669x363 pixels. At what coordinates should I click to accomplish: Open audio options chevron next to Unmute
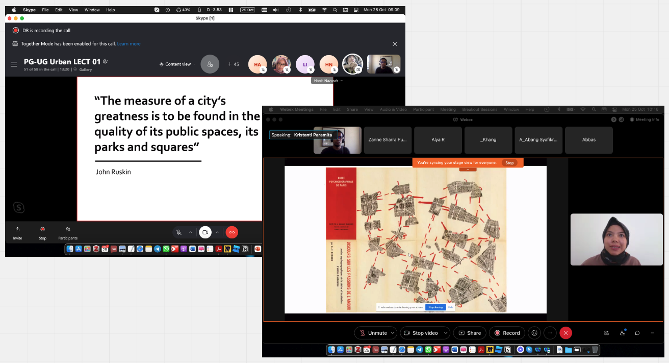click(x=392, y=333)
